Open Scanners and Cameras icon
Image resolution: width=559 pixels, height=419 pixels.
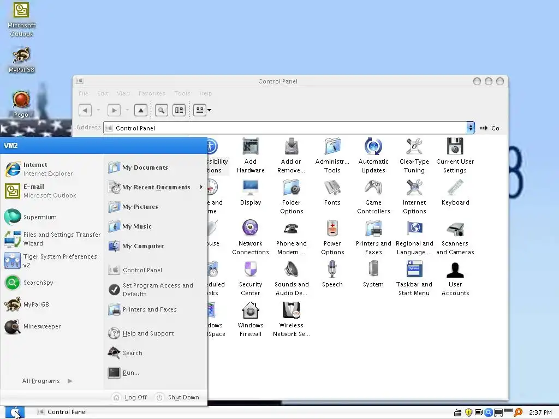455,238
